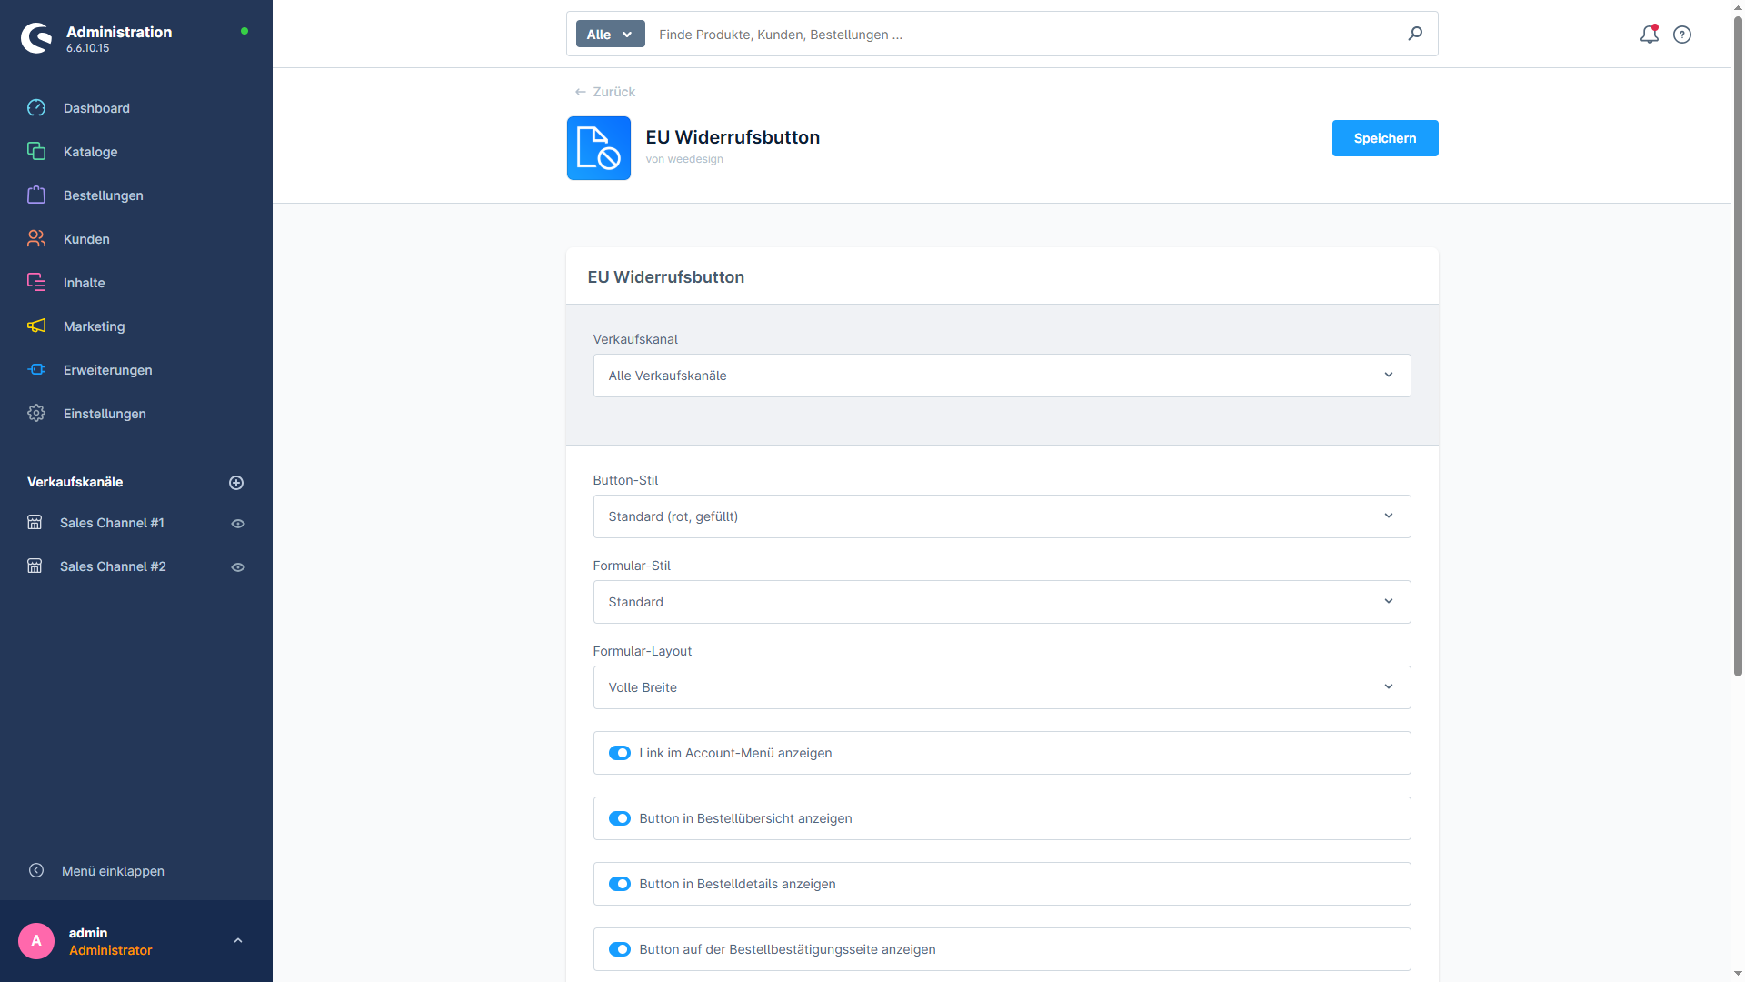Open the Alle search filter dropdown
1745x982 pixels.
point(610,34)
